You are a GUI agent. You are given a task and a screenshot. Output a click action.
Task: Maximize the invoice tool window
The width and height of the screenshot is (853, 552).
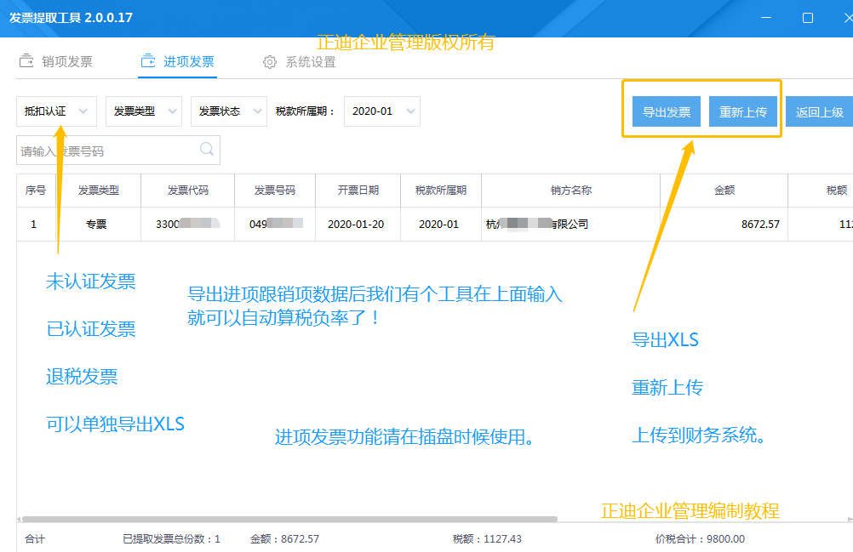808,18
